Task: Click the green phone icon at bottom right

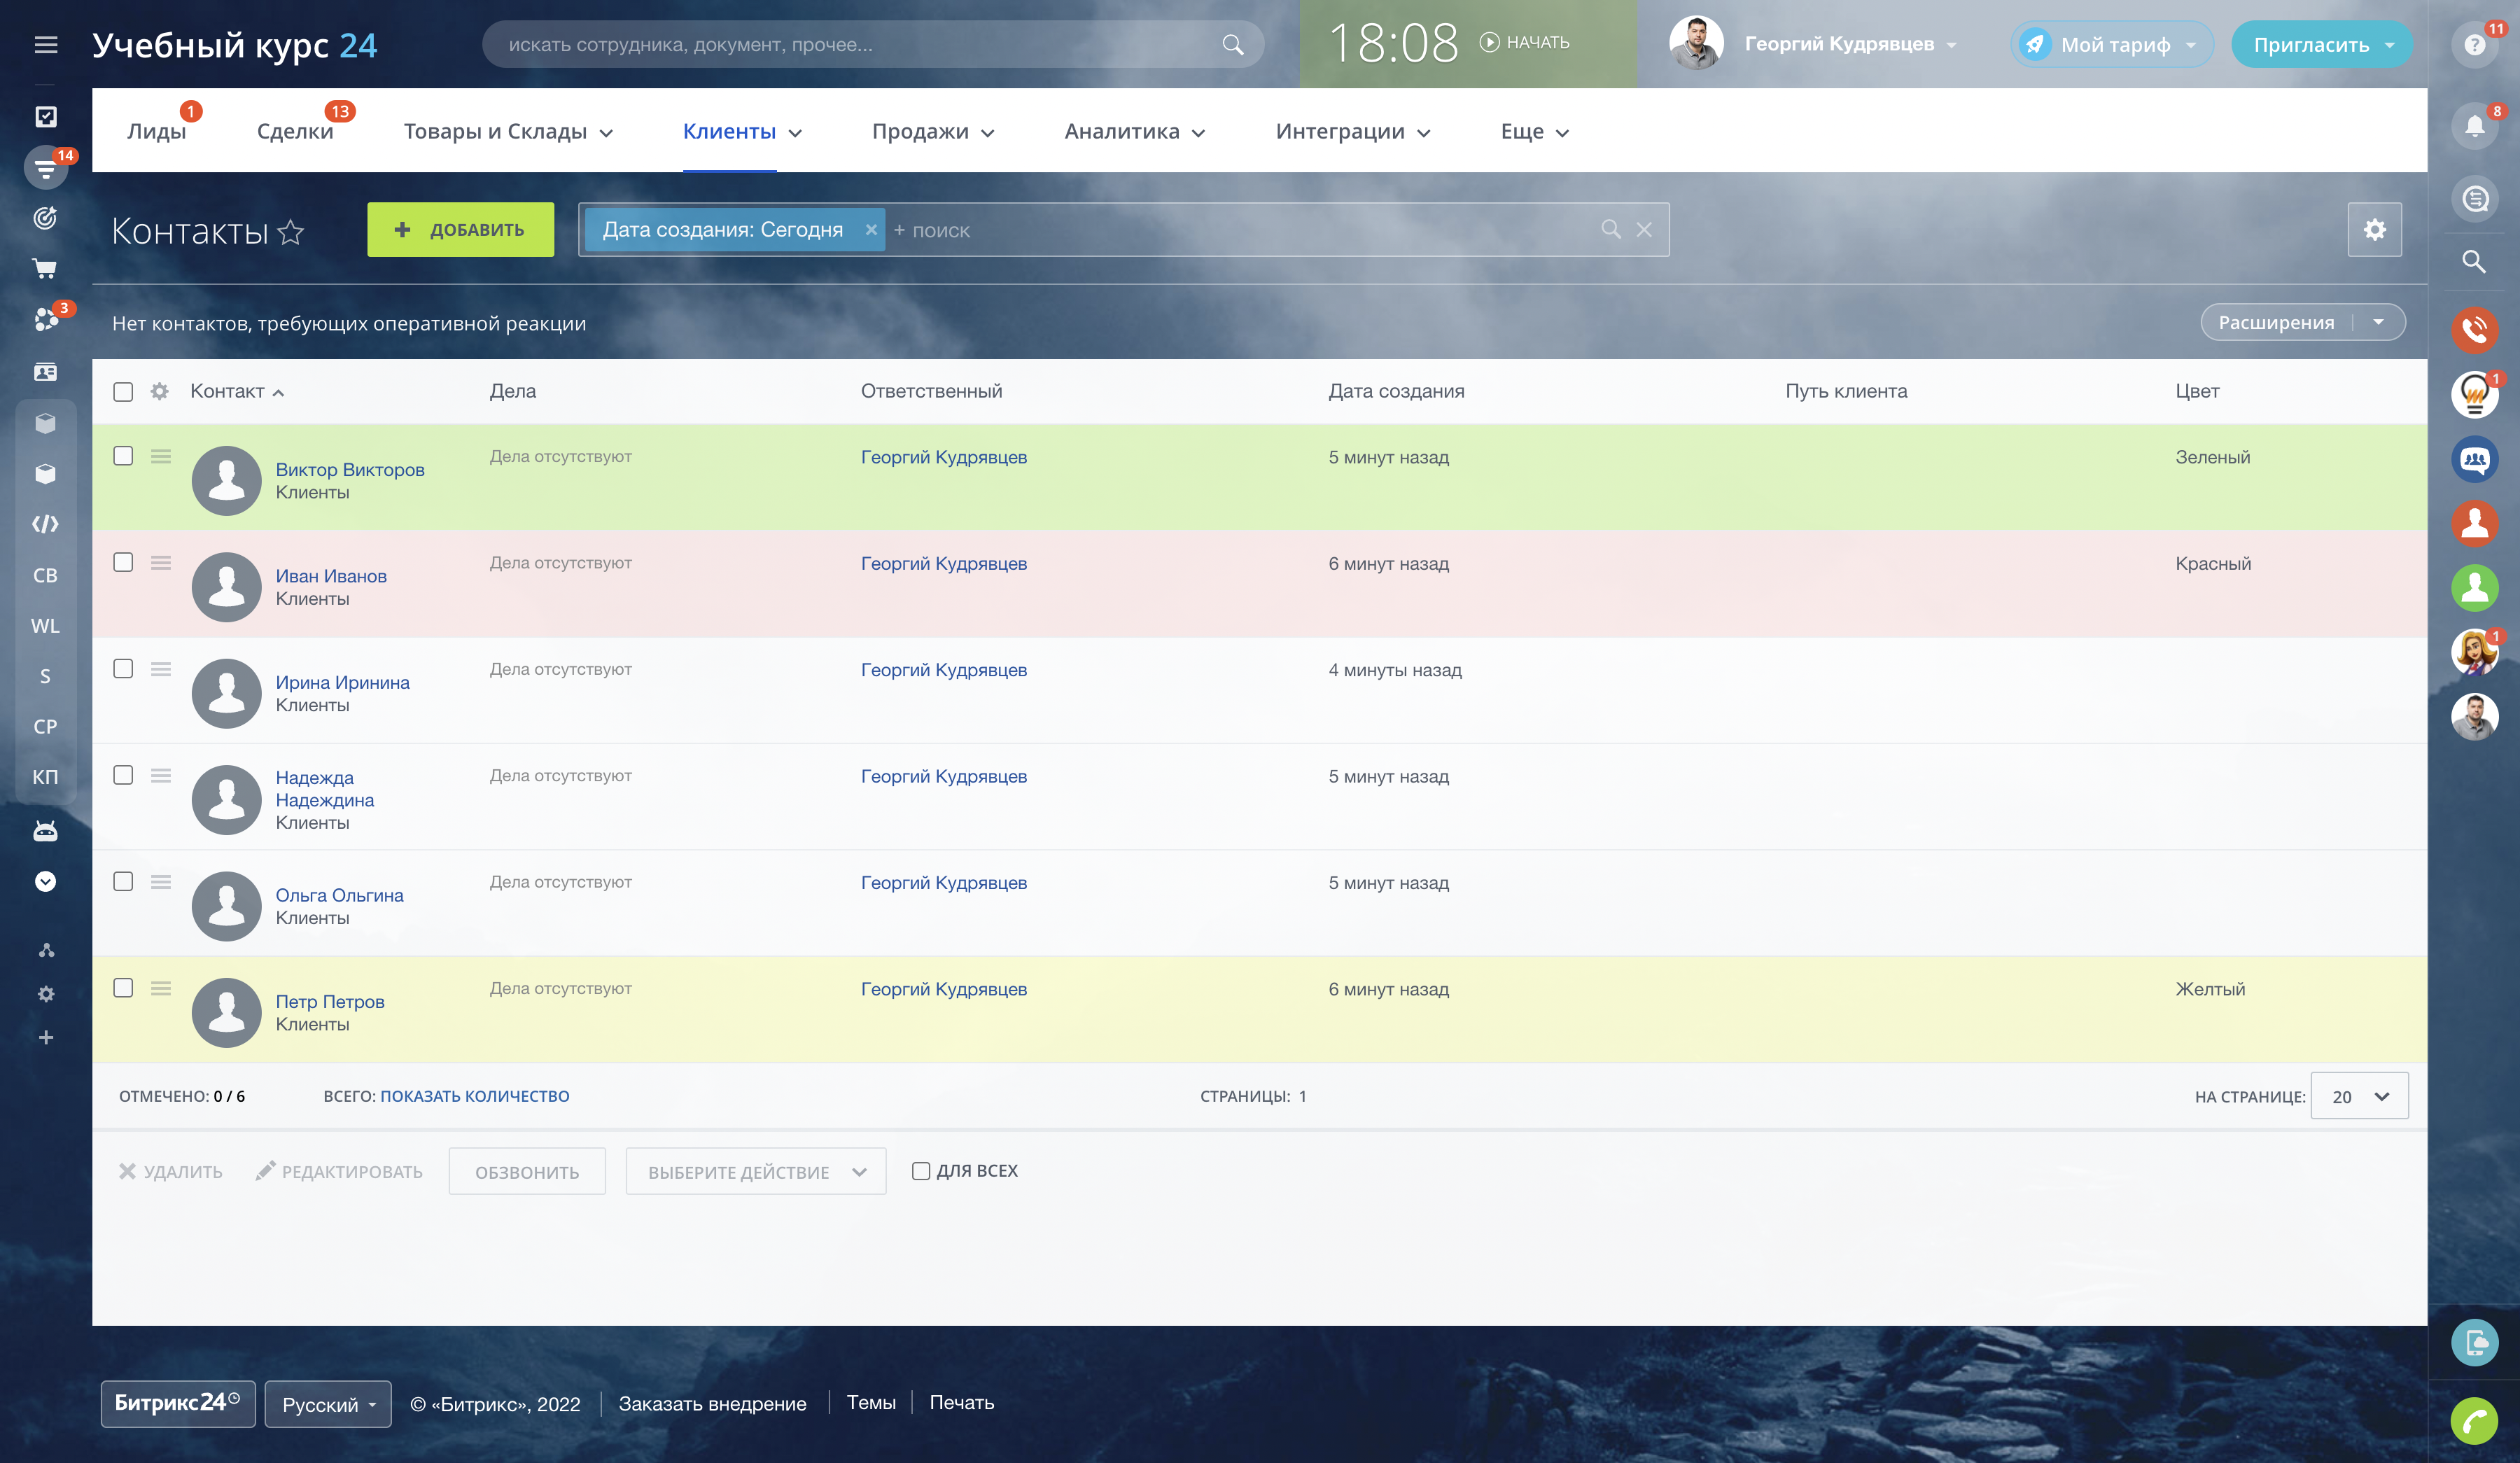Action: point(2474,1420)
